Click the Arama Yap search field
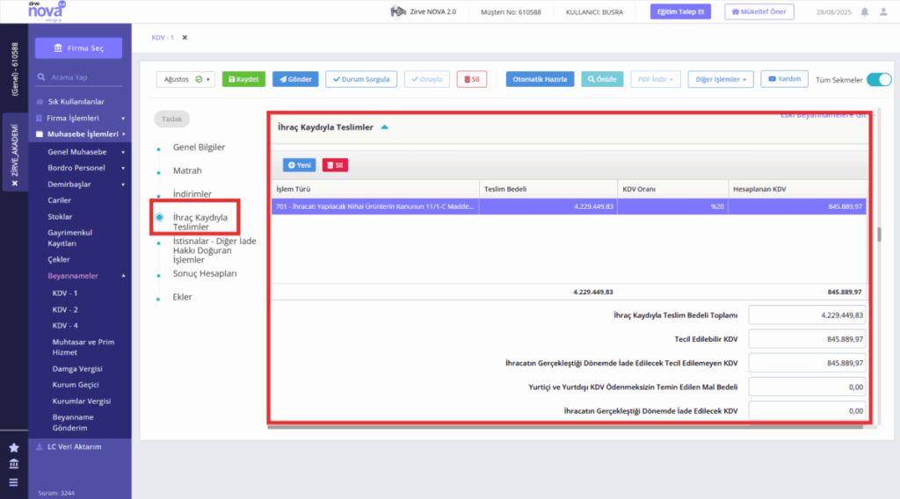Screen dimensions: 900x499 point(79,76)
